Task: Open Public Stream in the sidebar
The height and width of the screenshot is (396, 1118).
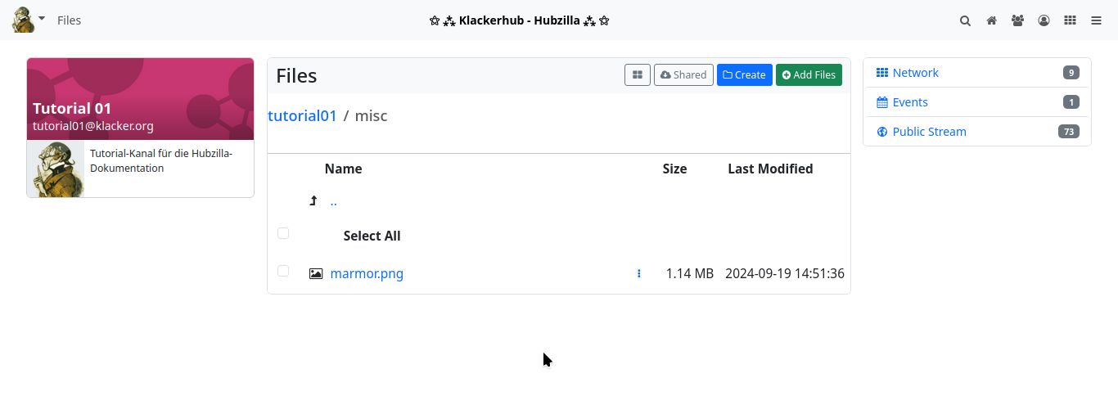Action: click(929, 132)
